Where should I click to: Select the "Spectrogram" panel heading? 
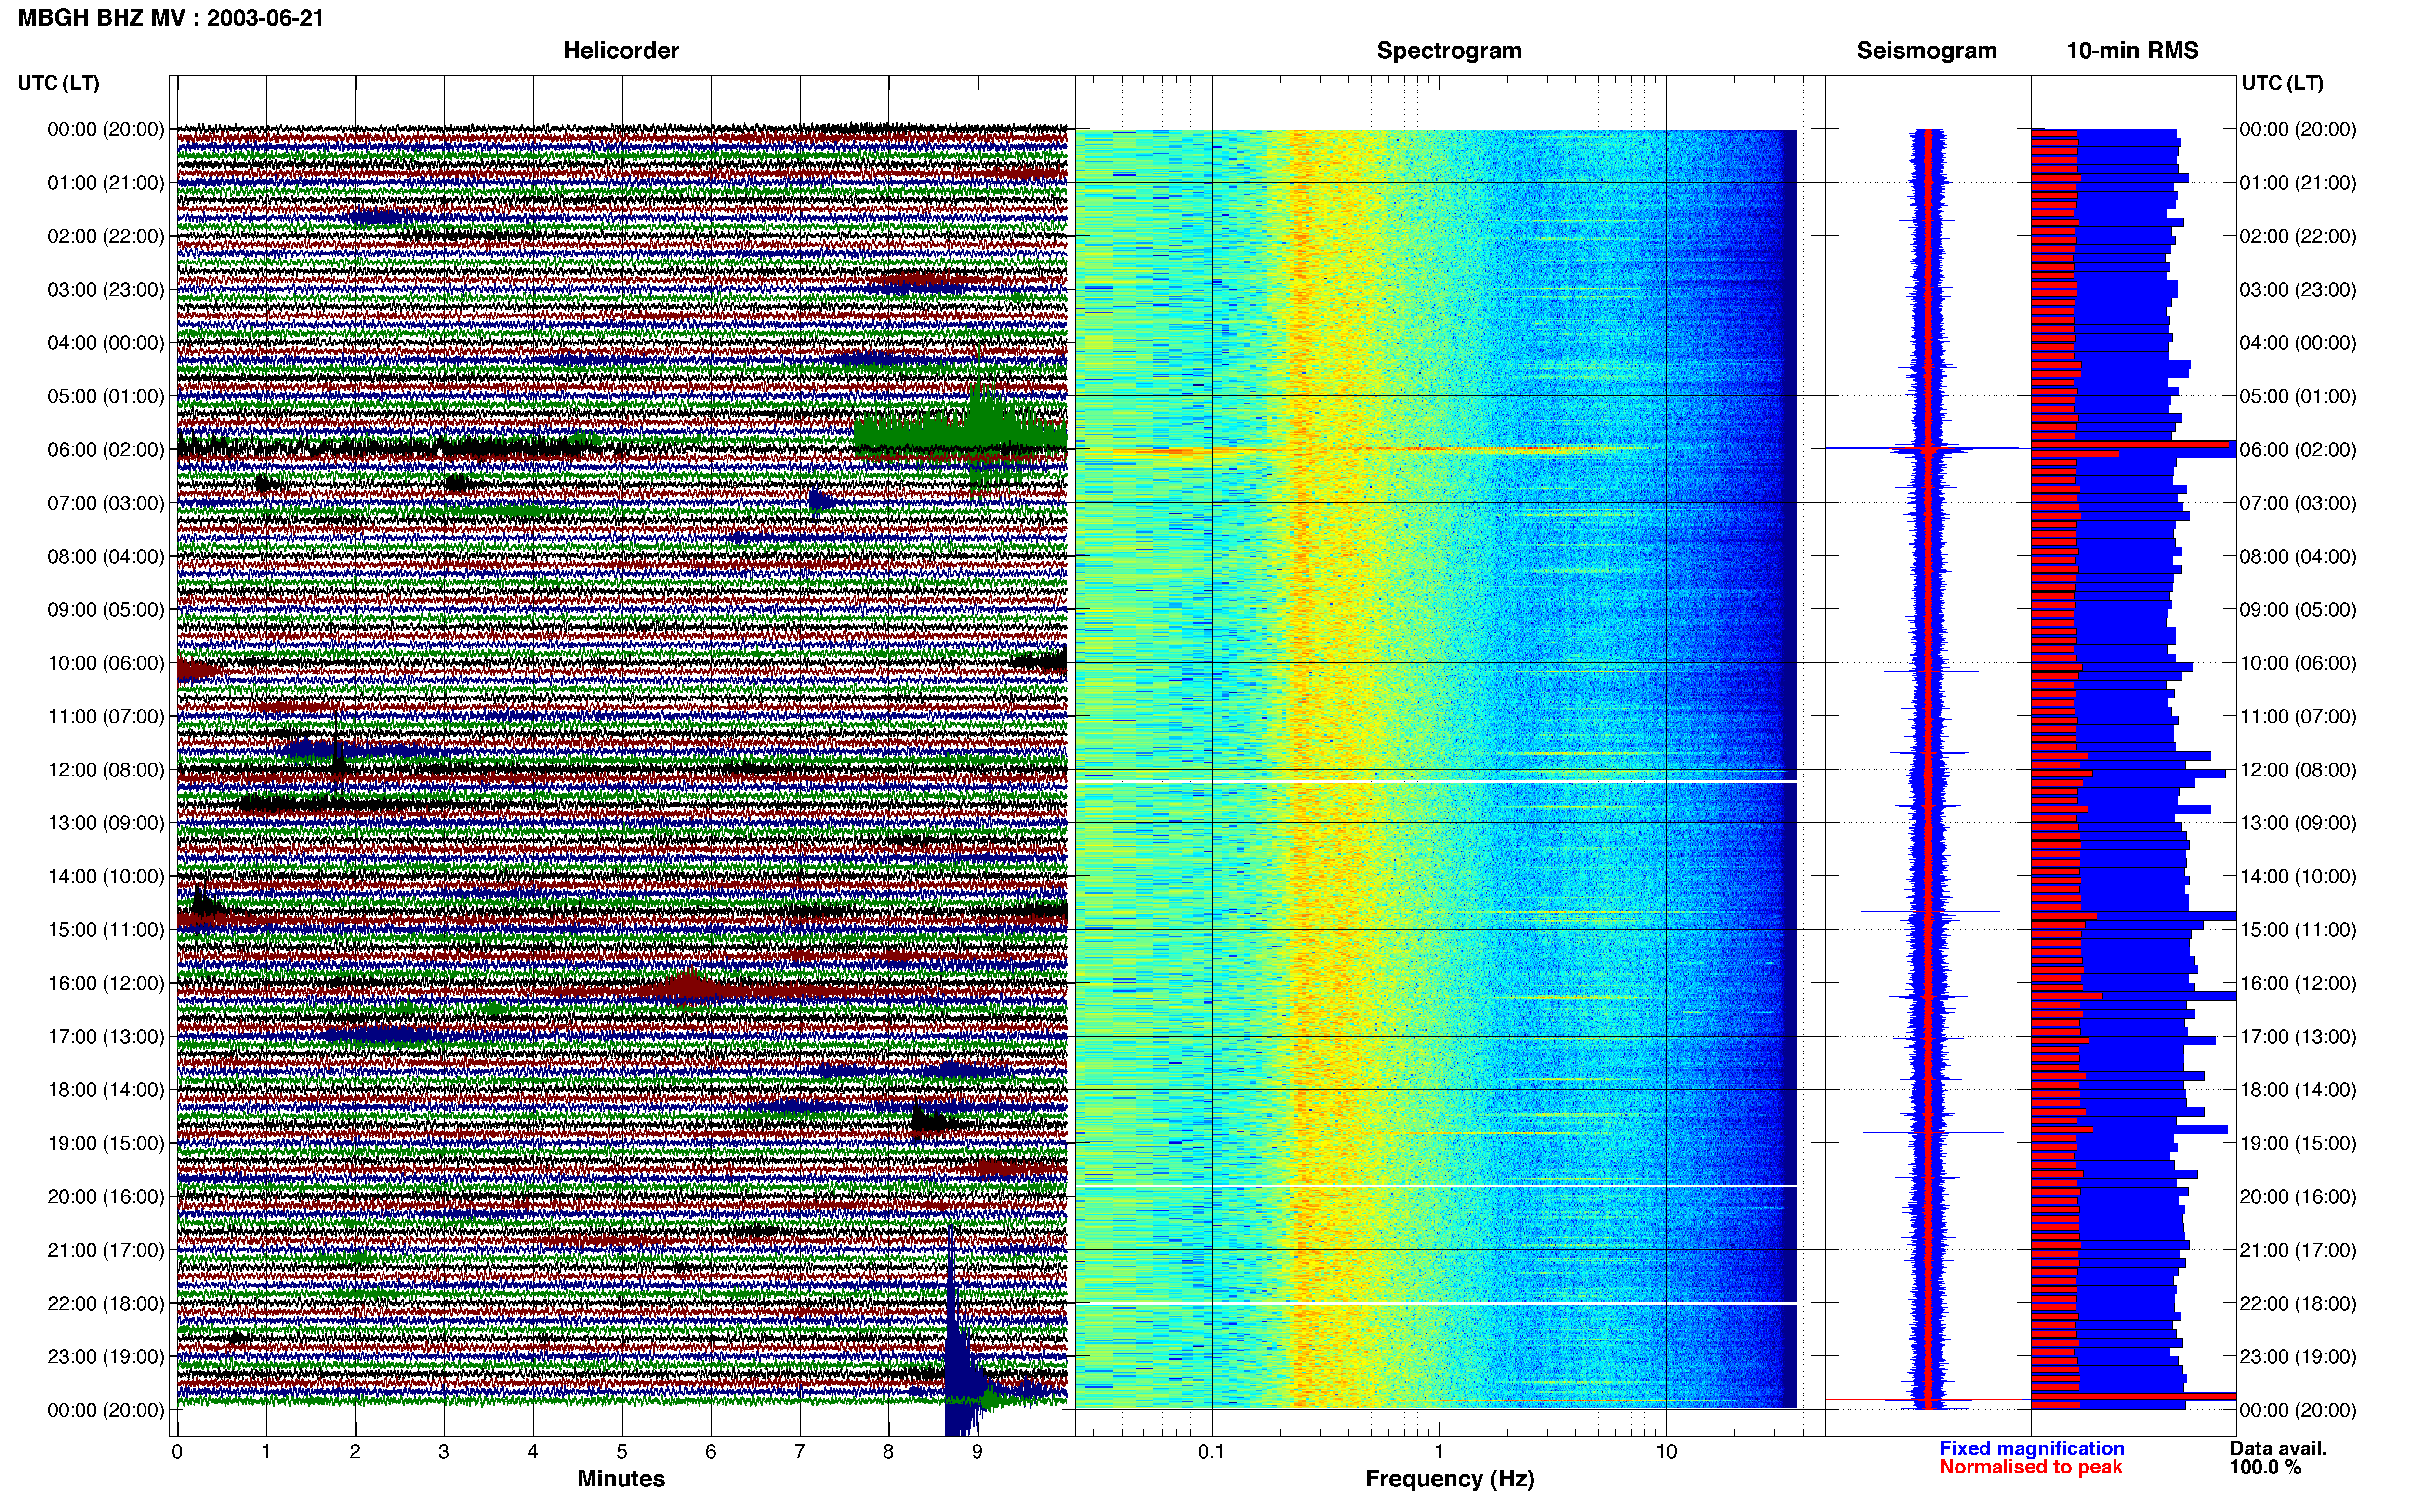(x=1449, y=51)
